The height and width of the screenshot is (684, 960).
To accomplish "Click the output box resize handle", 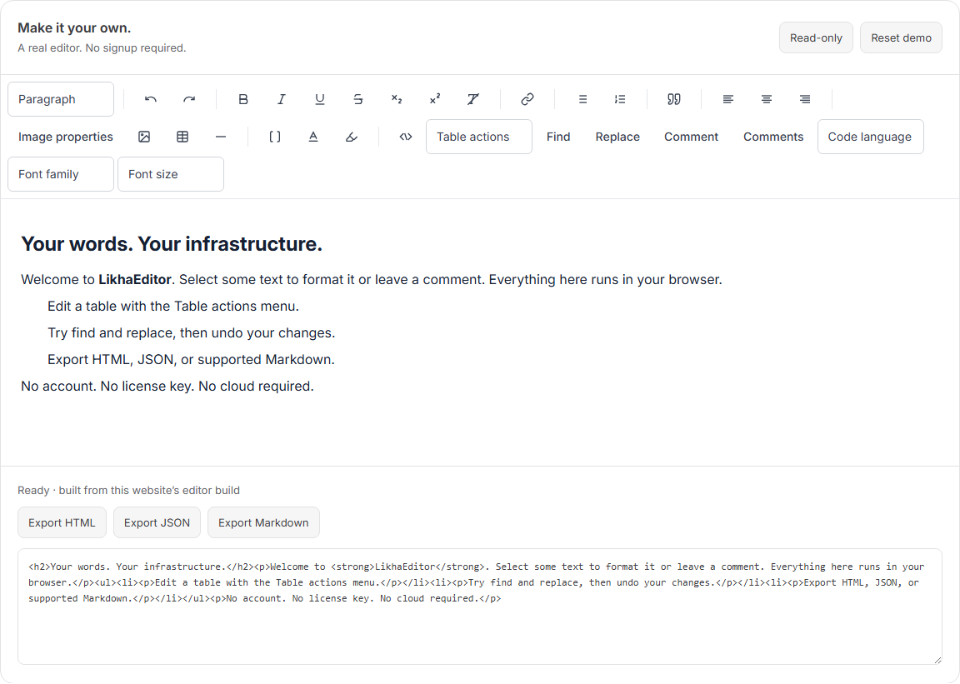I will [x=937, y=660].
